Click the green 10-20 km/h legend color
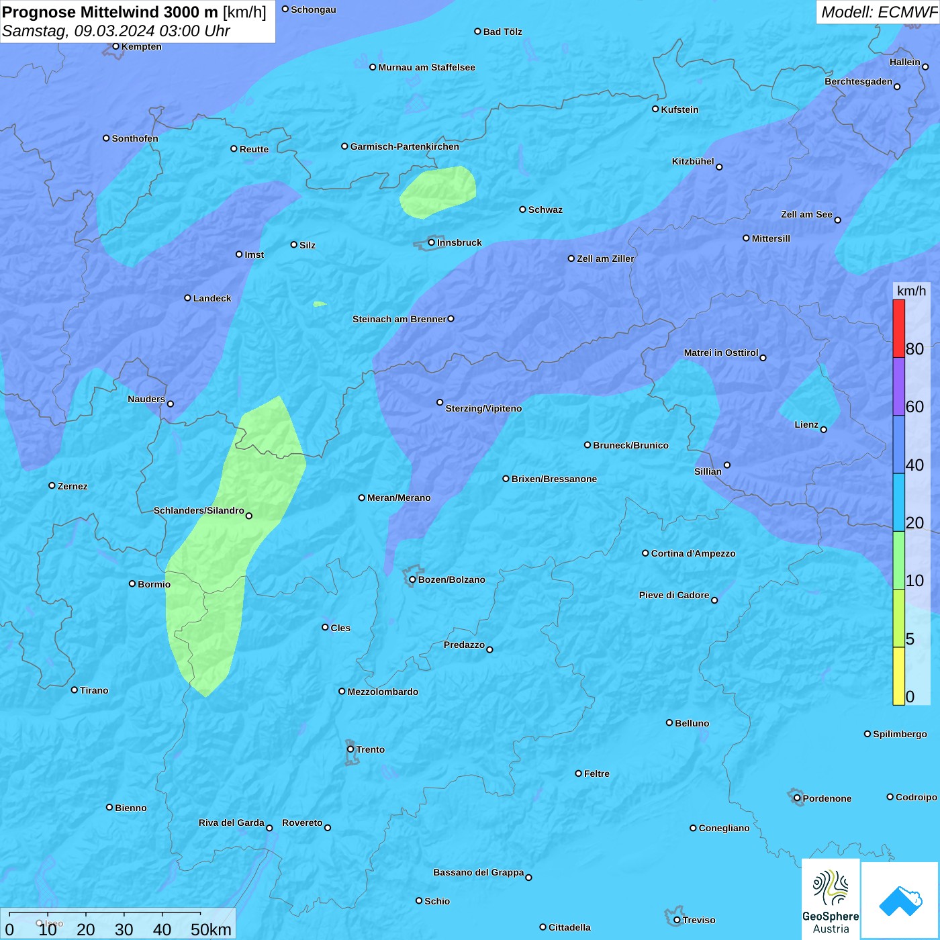The image size is (940, 940). coord(898,560)
